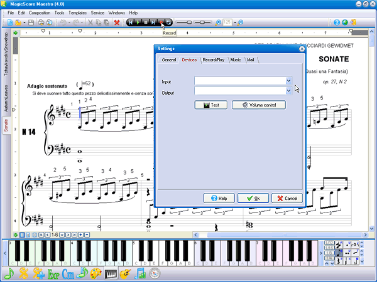Open print preview icon in toolbar
This screenshot has height=282, width=377.
click(49, 23)
